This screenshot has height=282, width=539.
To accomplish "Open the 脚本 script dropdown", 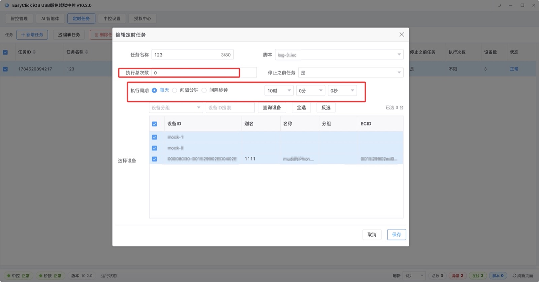I will click(339, 55).
